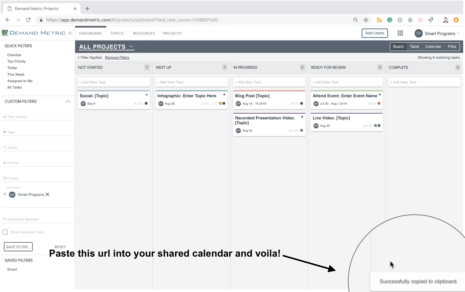
Task: Click yellow tag swatch on Infographic card
Action: point(220,103)
